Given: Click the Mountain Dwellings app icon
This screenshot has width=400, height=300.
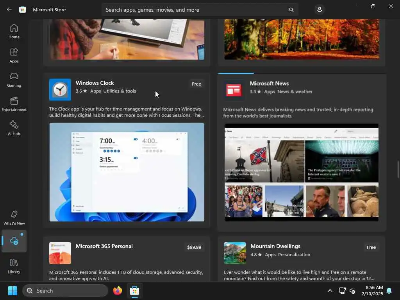Looking at the screenshot, I should coord(235,253).
